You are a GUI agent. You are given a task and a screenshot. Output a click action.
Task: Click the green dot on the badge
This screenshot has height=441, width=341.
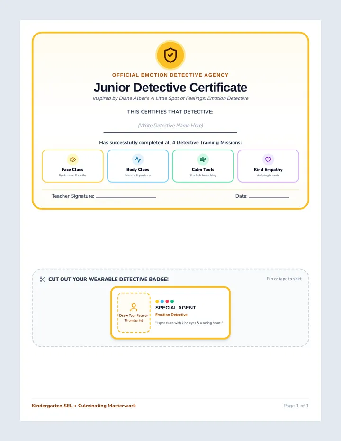pyautogui.click(x=172, y=301)
